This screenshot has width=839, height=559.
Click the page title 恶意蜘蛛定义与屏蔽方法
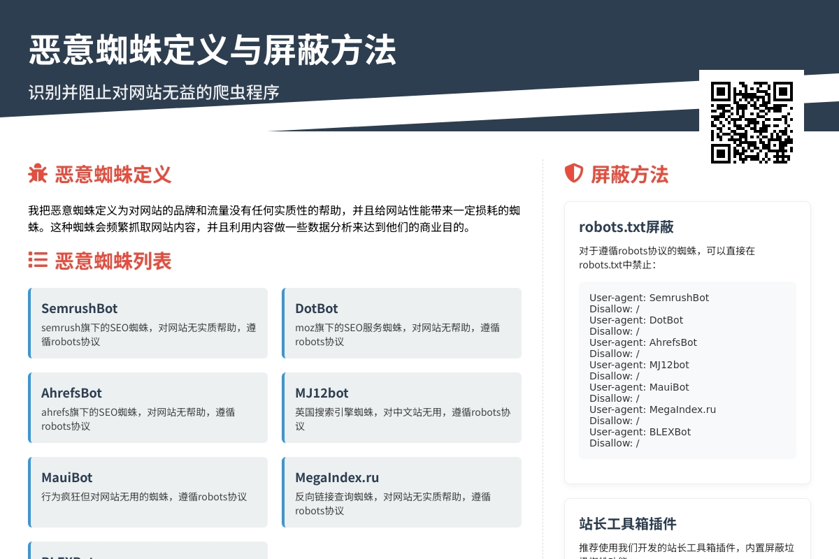pyautogui.click(x=213, y=50)
